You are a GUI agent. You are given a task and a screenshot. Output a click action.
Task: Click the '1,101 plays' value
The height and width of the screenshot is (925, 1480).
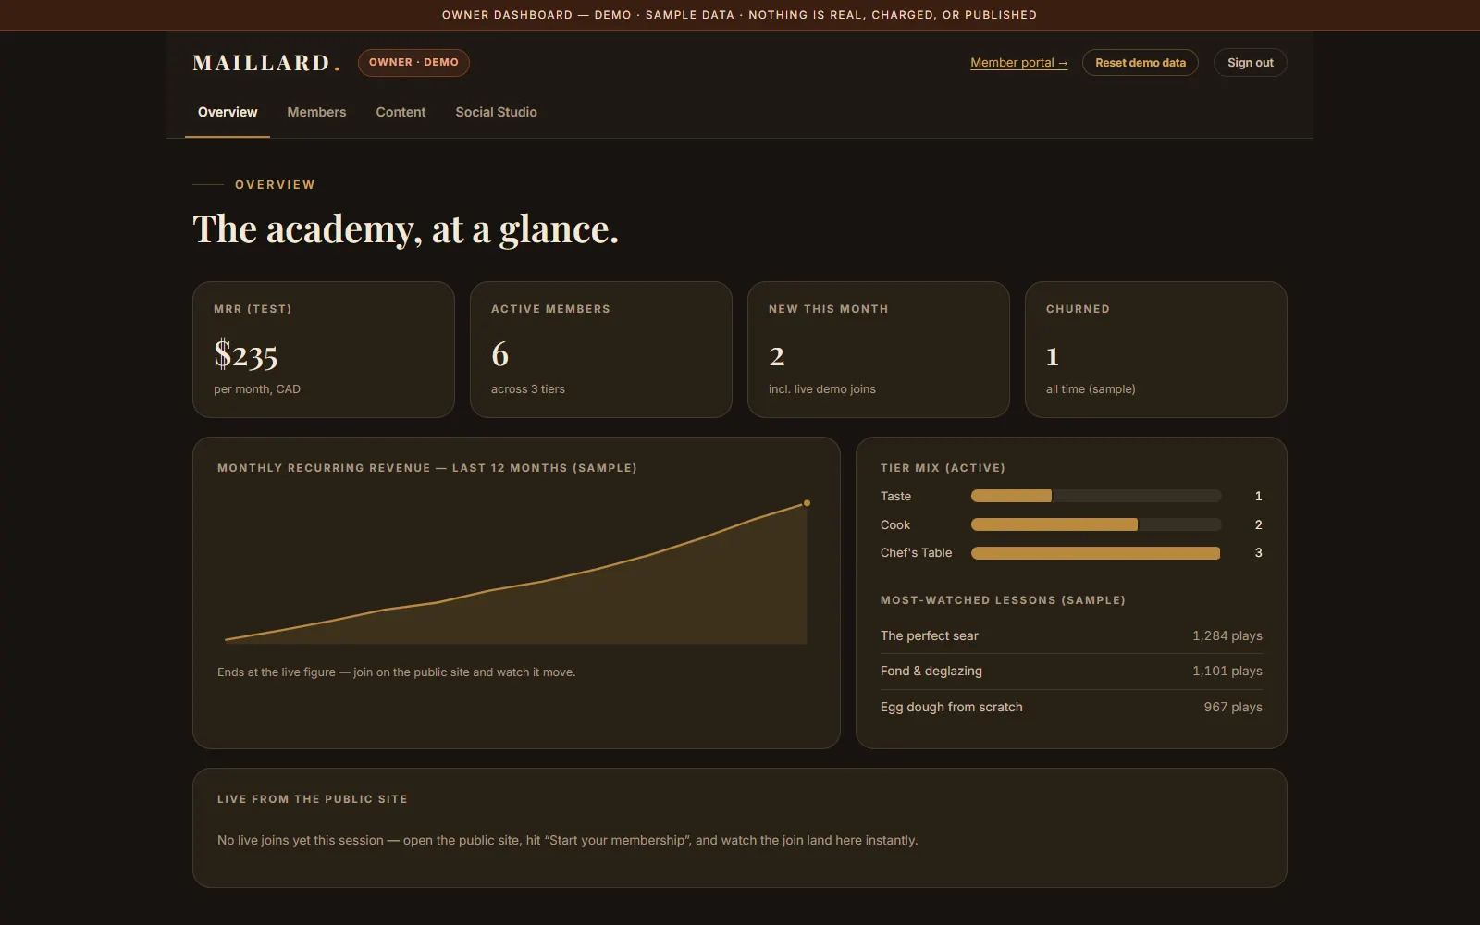[x=1227, y=672]
